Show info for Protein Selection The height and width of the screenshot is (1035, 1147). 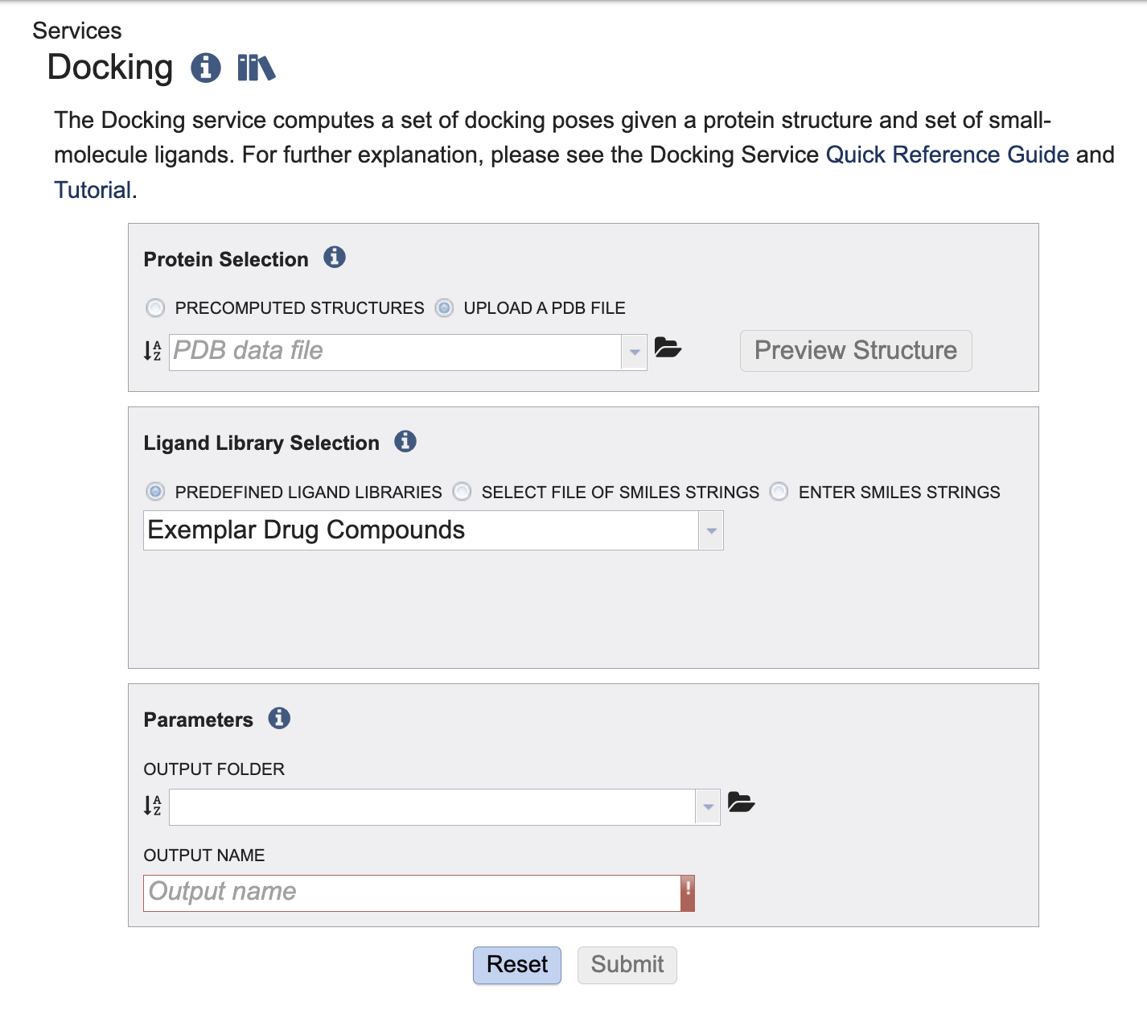pos(335,258)
